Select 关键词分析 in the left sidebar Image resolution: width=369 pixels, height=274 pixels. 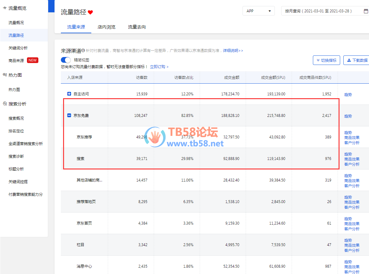[x=18, y=48]
